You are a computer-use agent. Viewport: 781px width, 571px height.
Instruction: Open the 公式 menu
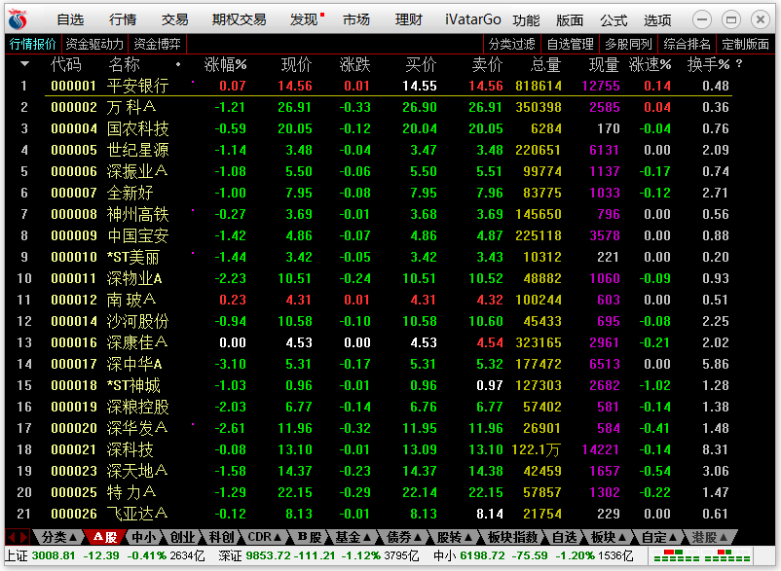coord(614,20)
